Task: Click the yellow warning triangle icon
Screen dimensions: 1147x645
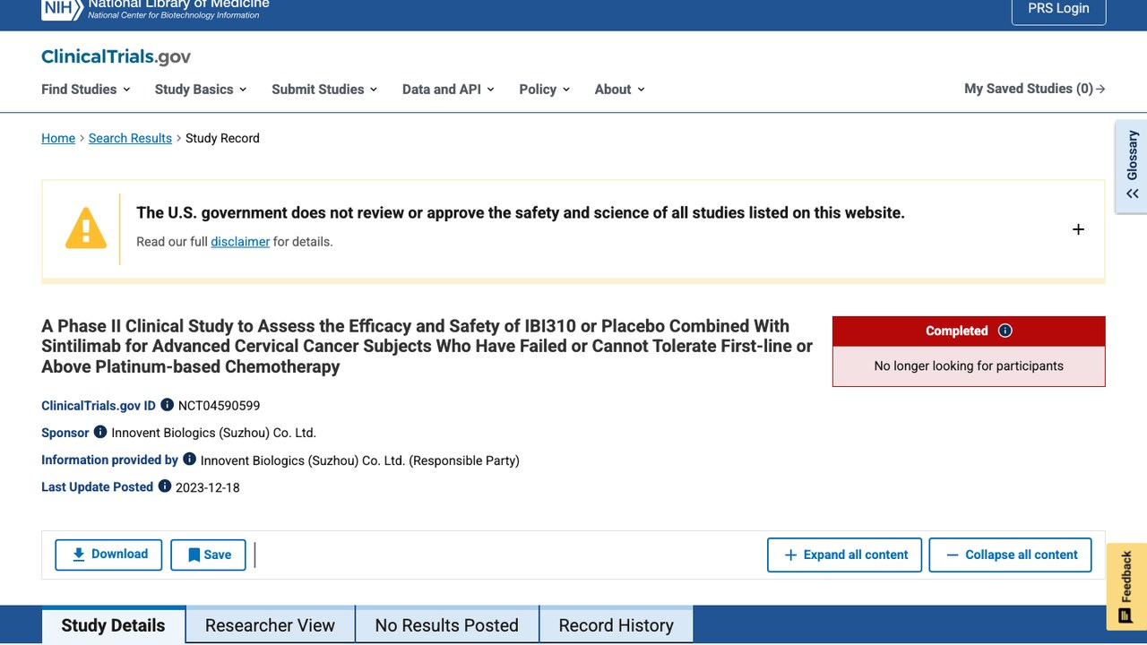Action: [x=86, y=228]
